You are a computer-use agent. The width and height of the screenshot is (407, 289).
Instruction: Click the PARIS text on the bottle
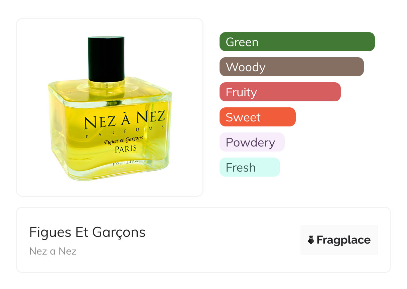126,149
